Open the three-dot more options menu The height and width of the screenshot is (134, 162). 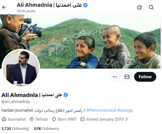[x=115, y=77]
